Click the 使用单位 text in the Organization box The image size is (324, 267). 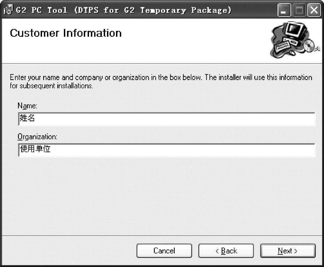35,149
